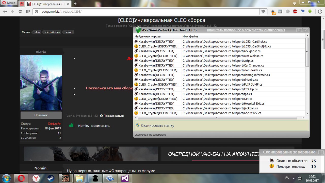Image resolution: width=325 pixels, height=183 pixels.
Task: Click the scan list scroll-down arrow
Action: [x=307, y=113]
